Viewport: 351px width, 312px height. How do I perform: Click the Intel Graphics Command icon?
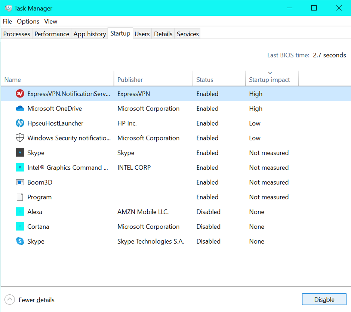tap(20, 167)
